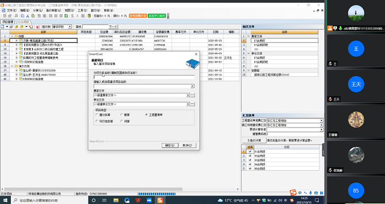Click the browse button beside 单价文件
This screenshot has width=385, height=204.
192,104
